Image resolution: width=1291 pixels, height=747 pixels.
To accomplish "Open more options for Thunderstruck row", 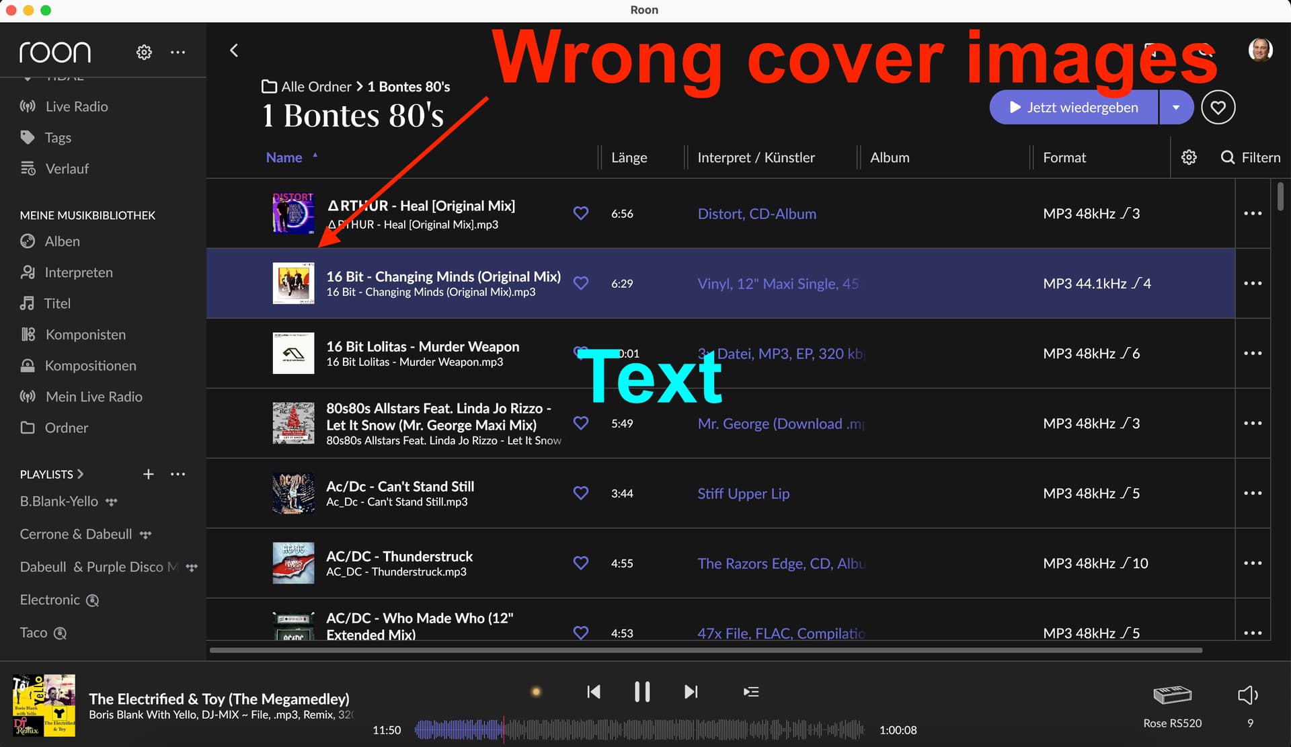I will pos(1253,563).
